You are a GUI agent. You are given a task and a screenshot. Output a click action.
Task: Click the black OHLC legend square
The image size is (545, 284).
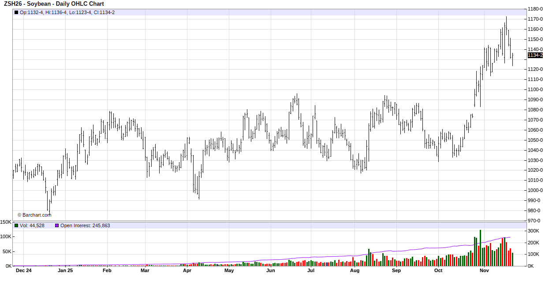point(16,12)
